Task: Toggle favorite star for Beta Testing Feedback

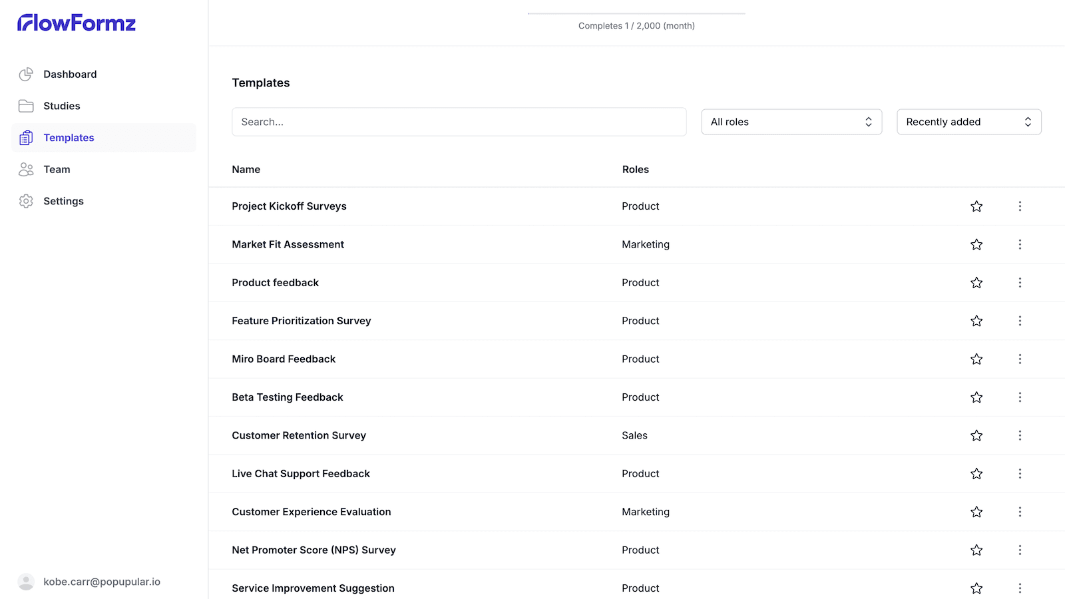Action: [x=976, y=397]
